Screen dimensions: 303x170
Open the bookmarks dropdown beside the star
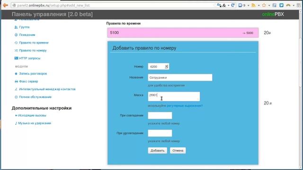269,5
